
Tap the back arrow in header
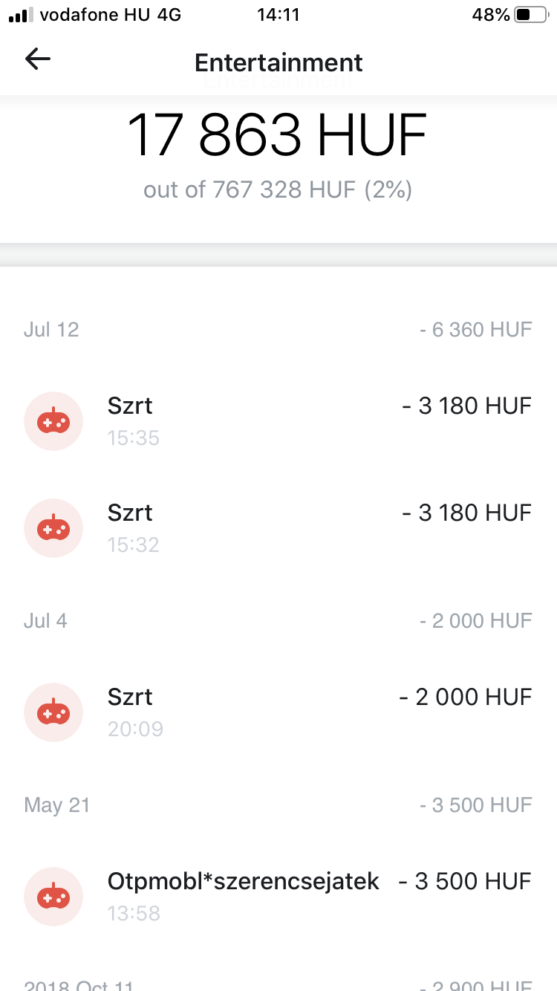37,59
